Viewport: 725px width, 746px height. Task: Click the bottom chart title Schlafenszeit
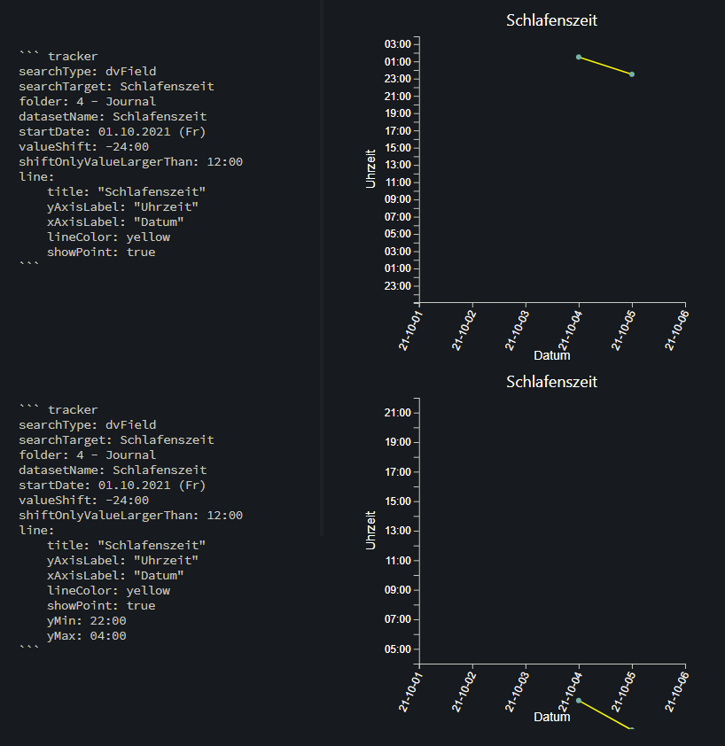pos(551,382)
